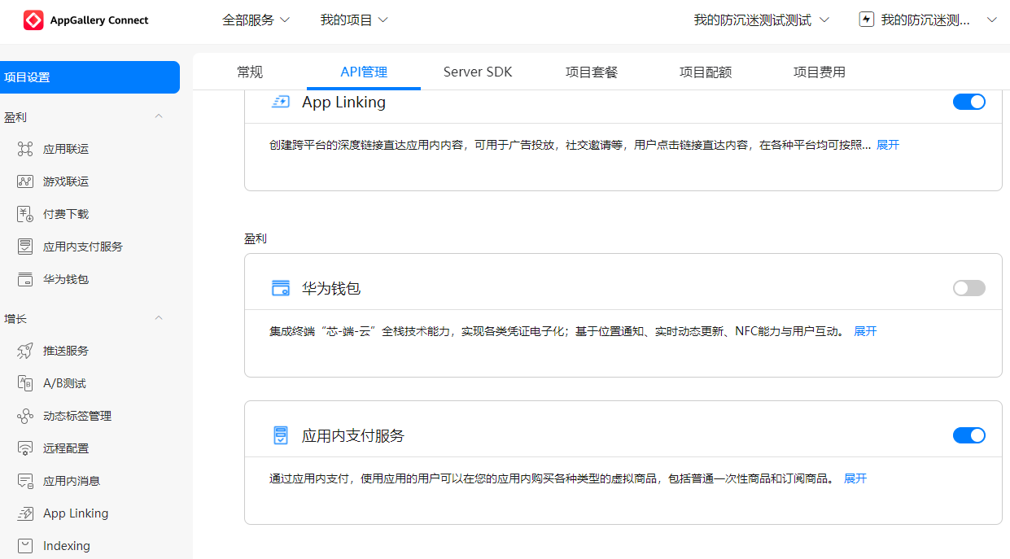The image size is (1010, 559).
Task: Open the 项目费用 tab
Action: coord(820,72)
